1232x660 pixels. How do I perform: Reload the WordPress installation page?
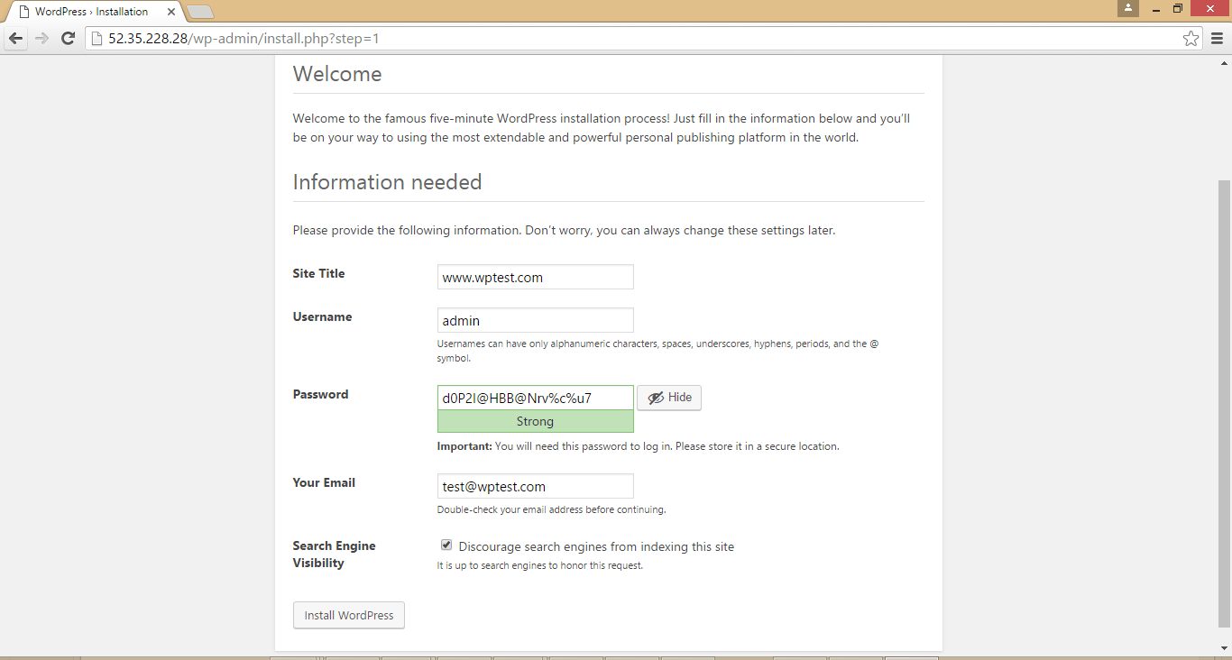pos(68,38)
